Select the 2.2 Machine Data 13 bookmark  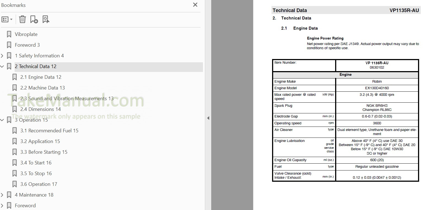pos(42,88)
